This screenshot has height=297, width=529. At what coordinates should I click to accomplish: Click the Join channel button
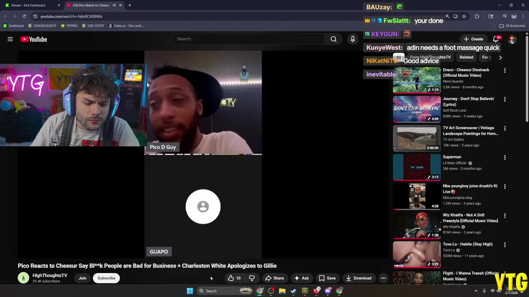coord(82,278)
